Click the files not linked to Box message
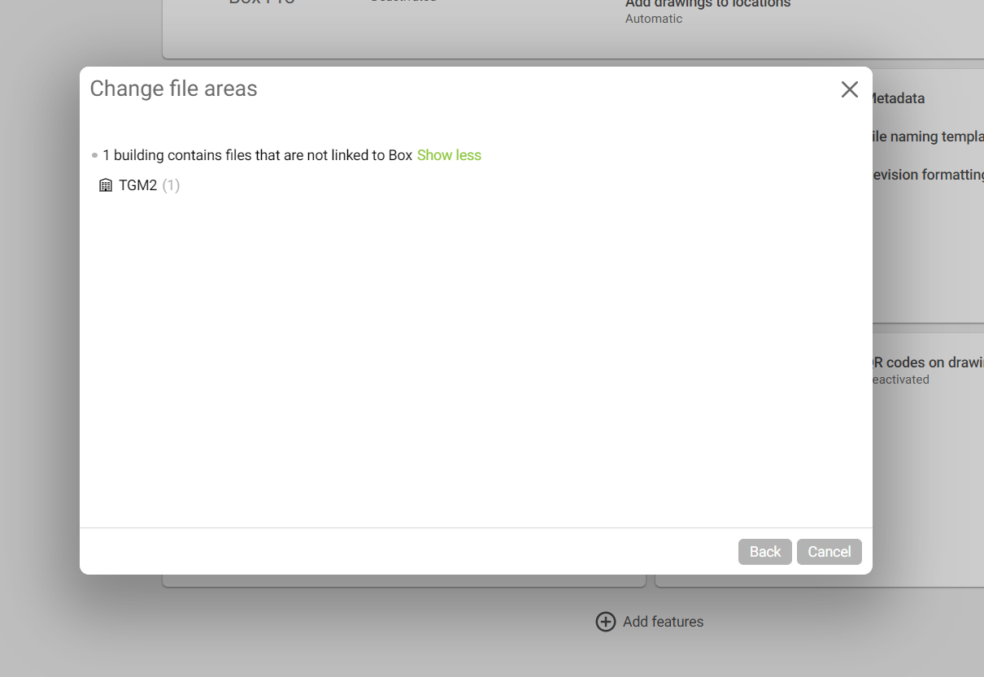This screenshot has height=677, width=984. 258,155
